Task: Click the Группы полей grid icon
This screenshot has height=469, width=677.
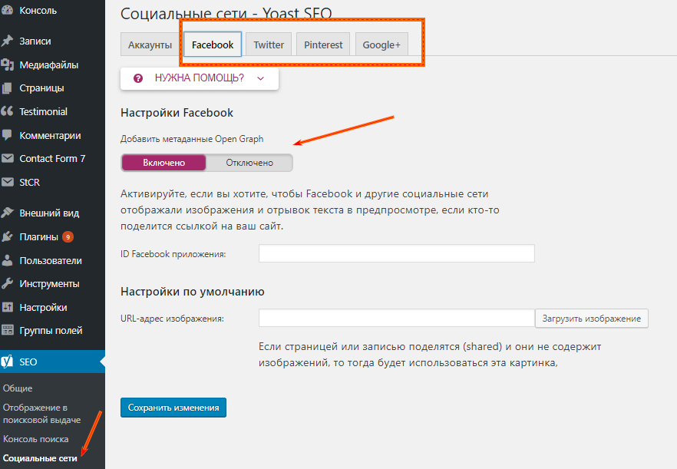Action: point(7,330)
